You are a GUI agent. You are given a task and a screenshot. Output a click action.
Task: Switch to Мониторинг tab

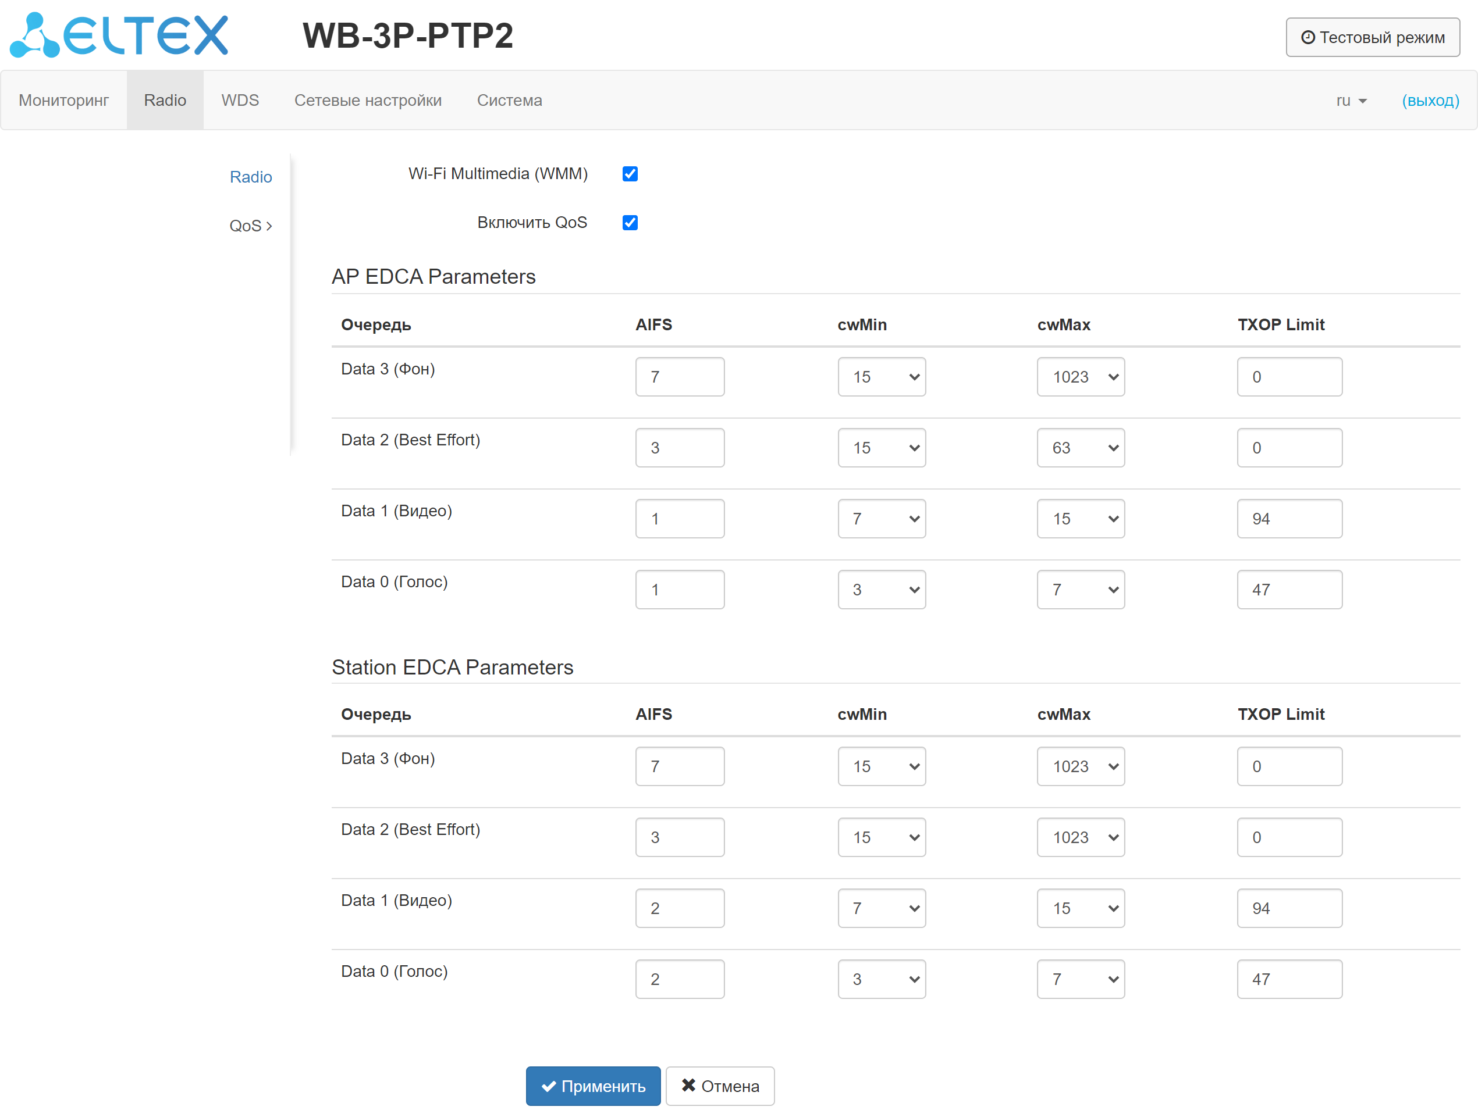pyautogui.click(x=63, y=100)
